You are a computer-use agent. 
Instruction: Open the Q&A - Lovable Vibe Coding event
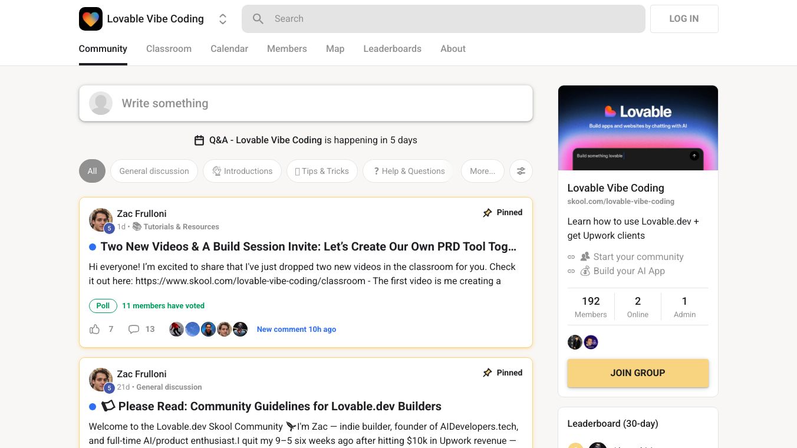click(265, 140)
